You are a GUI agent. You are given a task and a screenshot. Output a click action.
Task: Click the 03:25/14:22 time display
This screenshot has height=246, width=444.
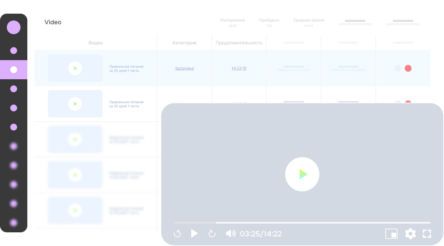[x=261, y=234]
